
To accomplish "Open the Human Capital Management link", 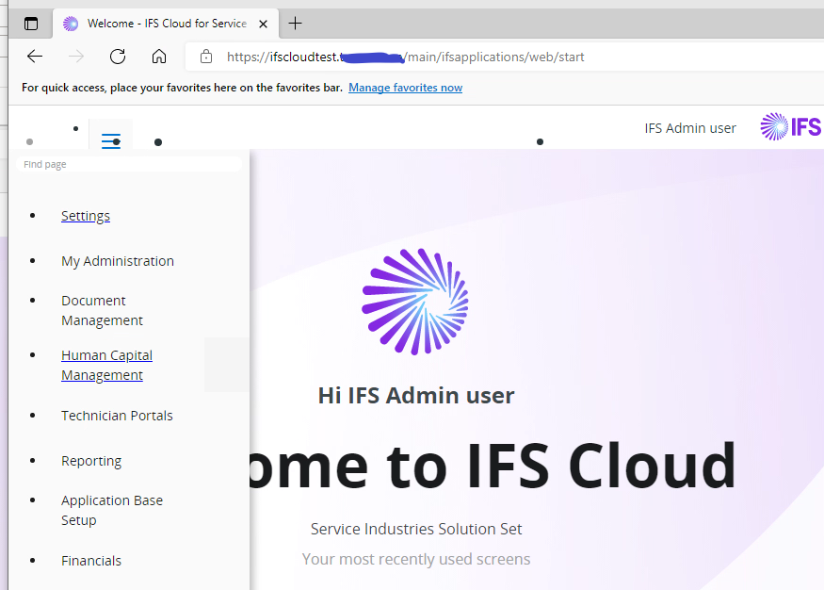I will (106, 365).
